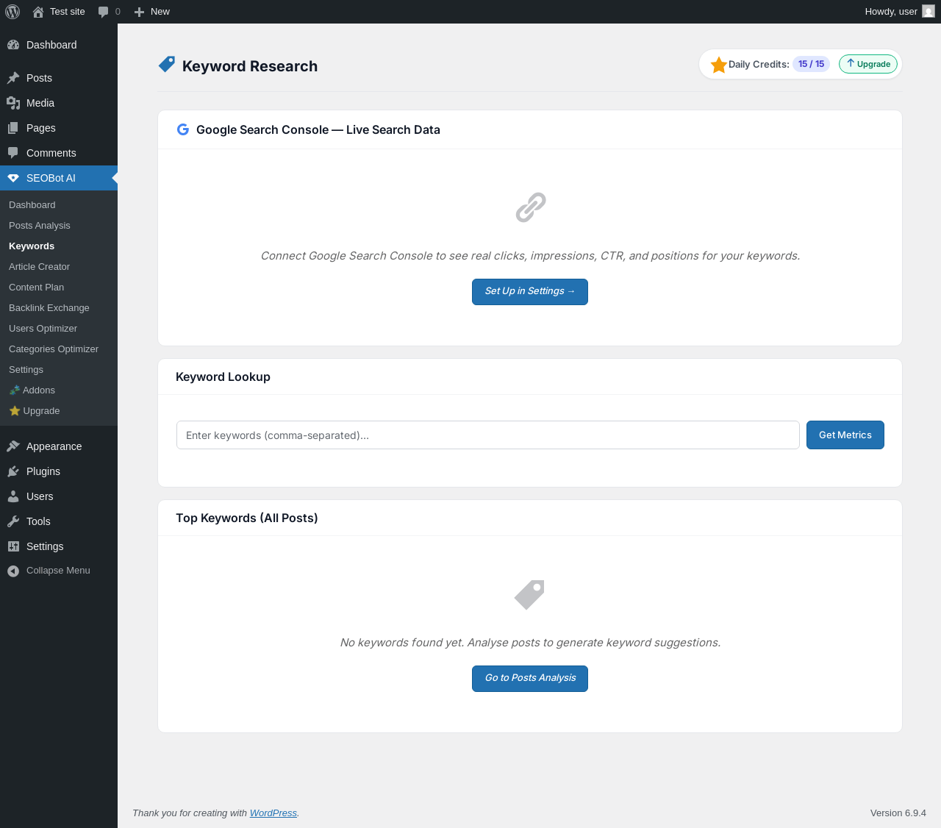Click the 15 / 15 credits badge
This screenshot has height=828, width=941.
[812, 64]
